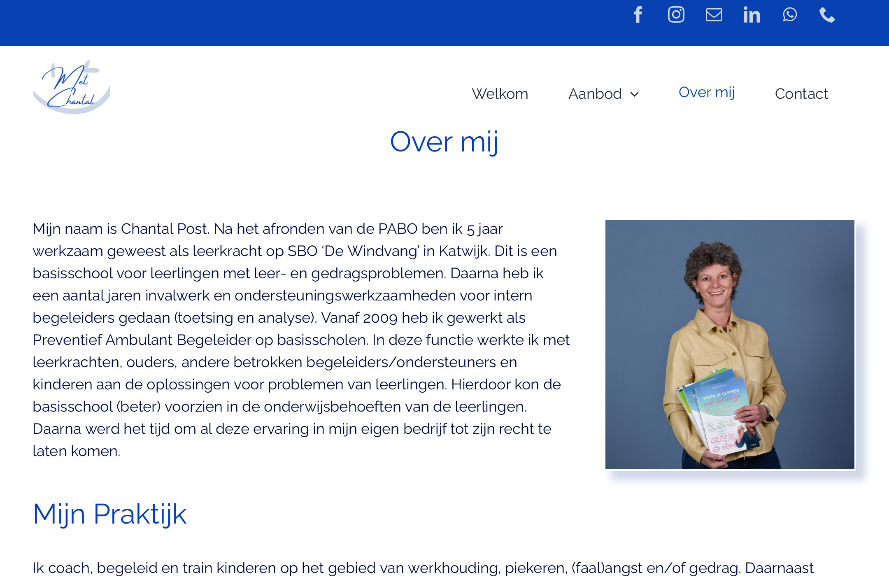
Task: Expand the Aanbod dropdown chevron
Action: (x=635, y=94)
